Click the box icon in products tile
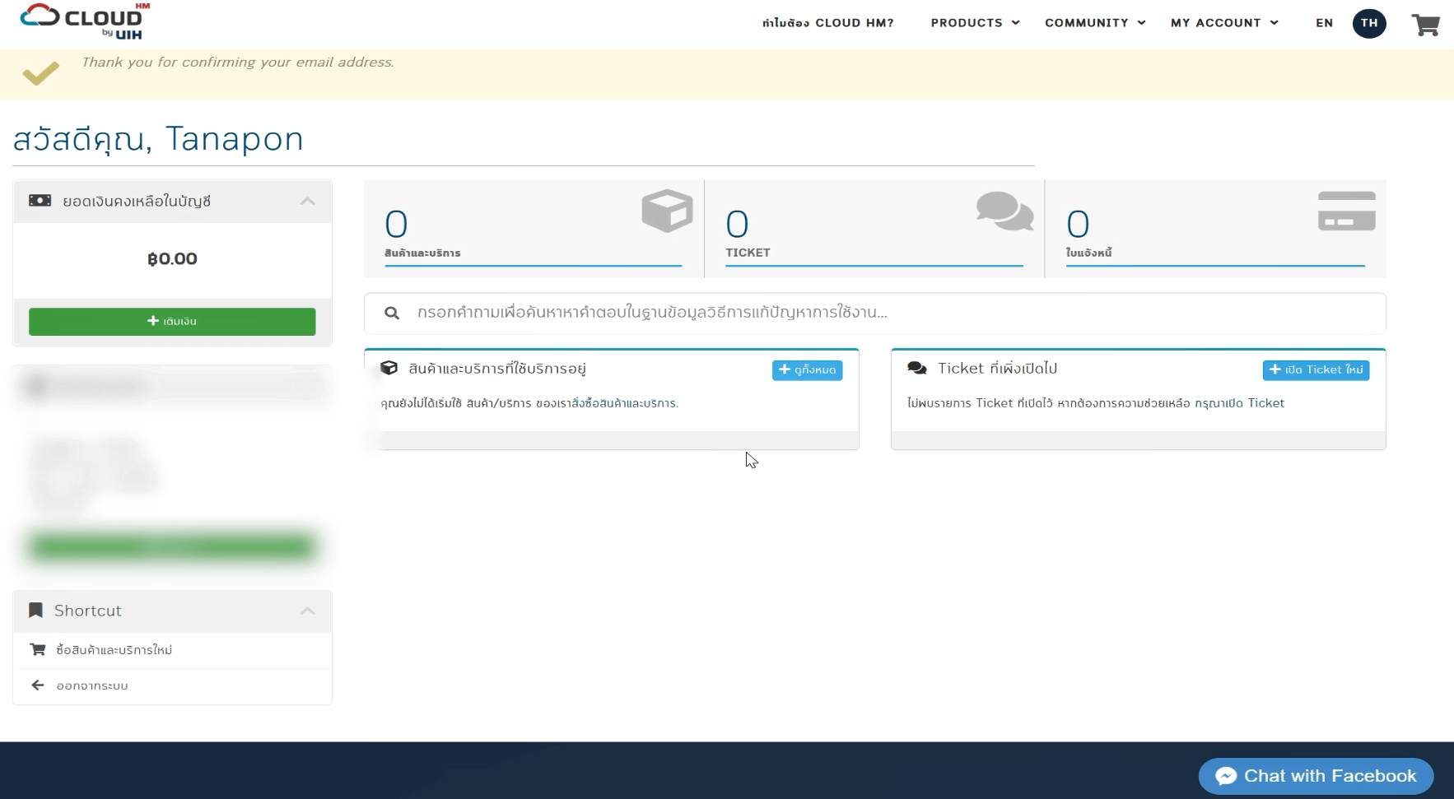The width and height of the screenshot is (1454, 799). [x=667, y=211]
